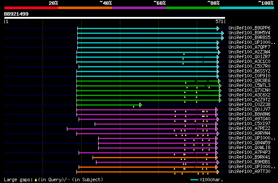The width and height of the screenshot is (278, 183).
Task: Select the UniRef100_B8A8N6 label
Action: 249,114
